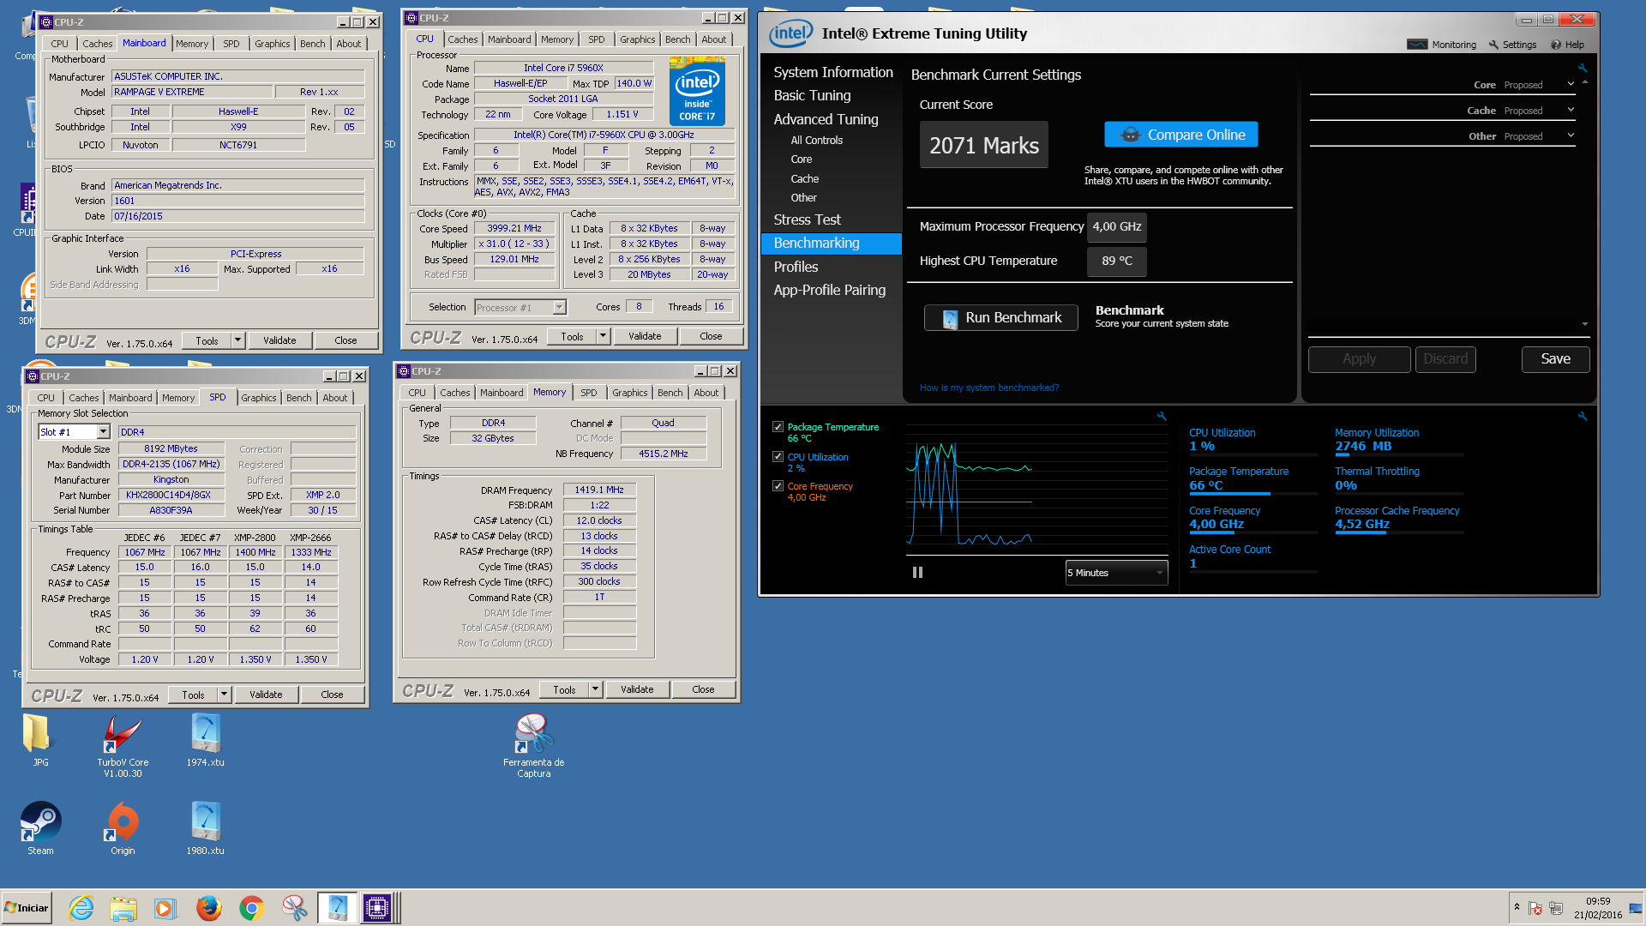This screenshot has height=926, width=1646.
Task: Open Basic Tuning in the XTU sidebar
Action: [x=812, y=95]
